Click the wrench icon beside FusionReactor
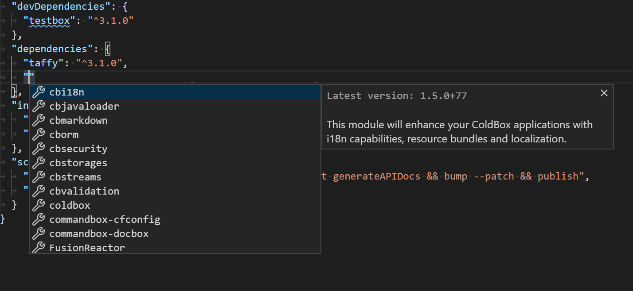Screen dimensions: 633x291 tap(39, 247)
